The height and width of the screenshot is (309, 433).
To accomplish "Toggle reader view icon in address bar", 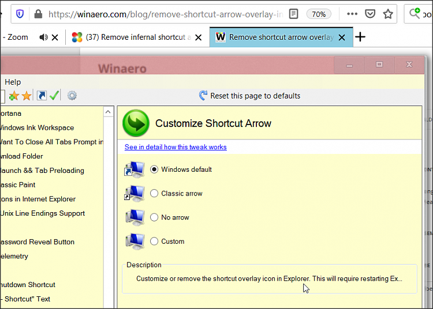I will [293, 14].
